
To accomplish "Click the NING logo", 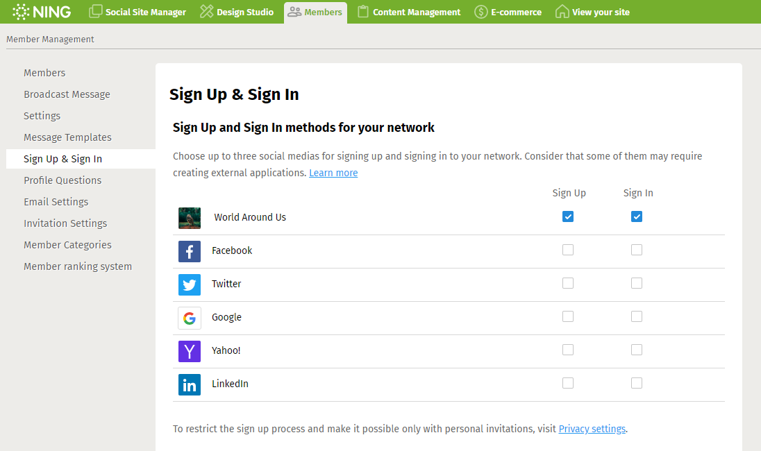I will click(42, 12).
